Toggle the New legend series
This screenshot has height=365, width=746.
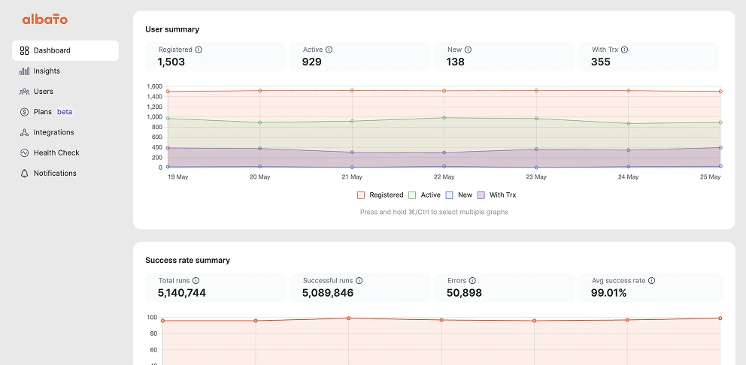pos(459,195)
